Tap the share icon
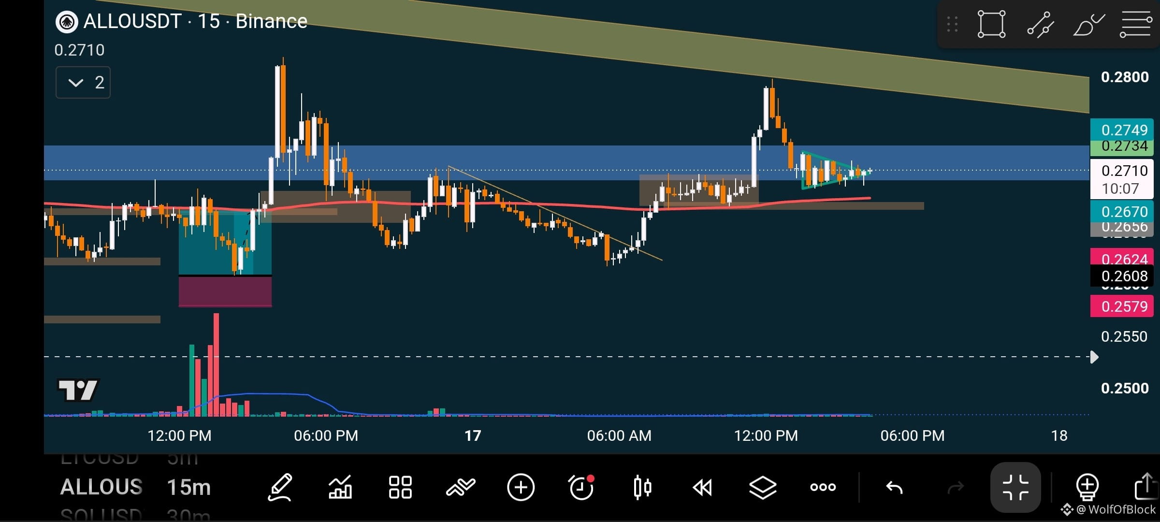 pos(1146,486)
